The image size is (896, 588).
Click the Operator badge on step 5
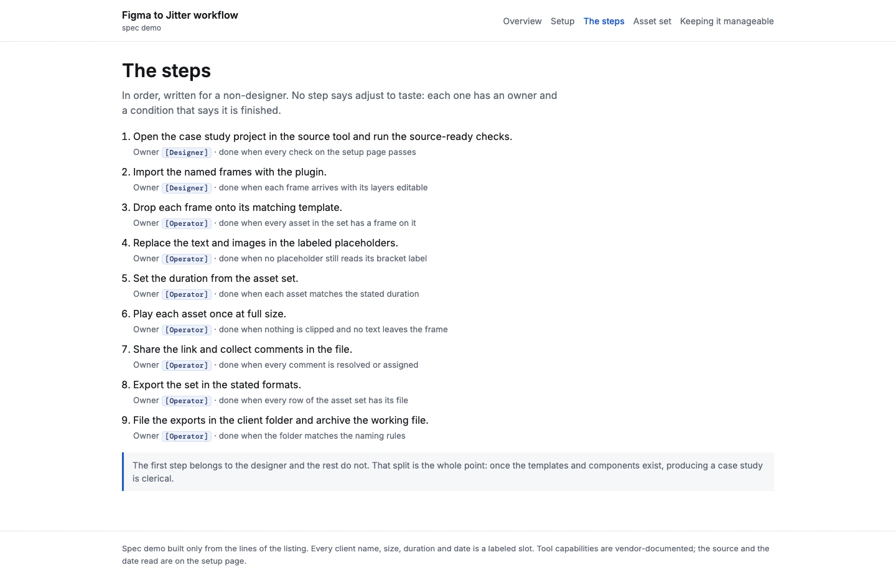tap(187, 294)
